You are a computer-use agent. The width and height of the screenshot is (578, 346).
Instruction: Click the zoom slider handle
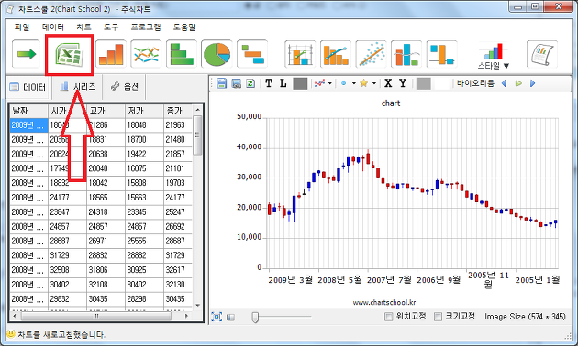point(255,317)
